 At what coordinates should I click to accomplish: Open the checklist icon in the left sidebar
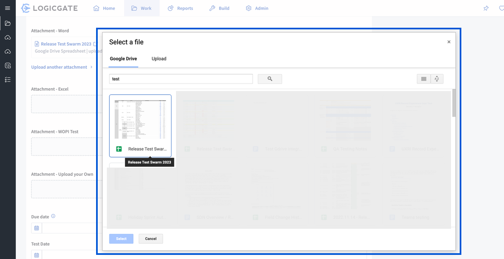pos(7,79)
